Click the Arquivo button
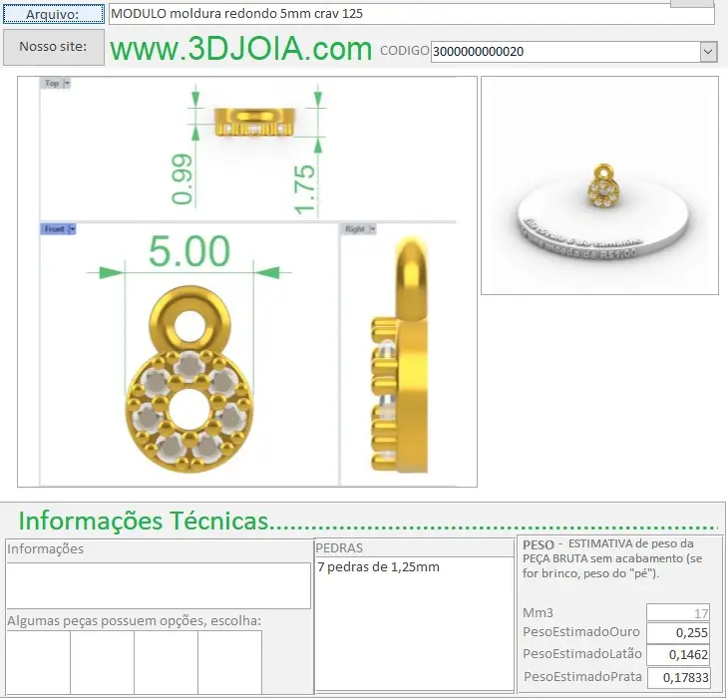 tap(54, 14)
